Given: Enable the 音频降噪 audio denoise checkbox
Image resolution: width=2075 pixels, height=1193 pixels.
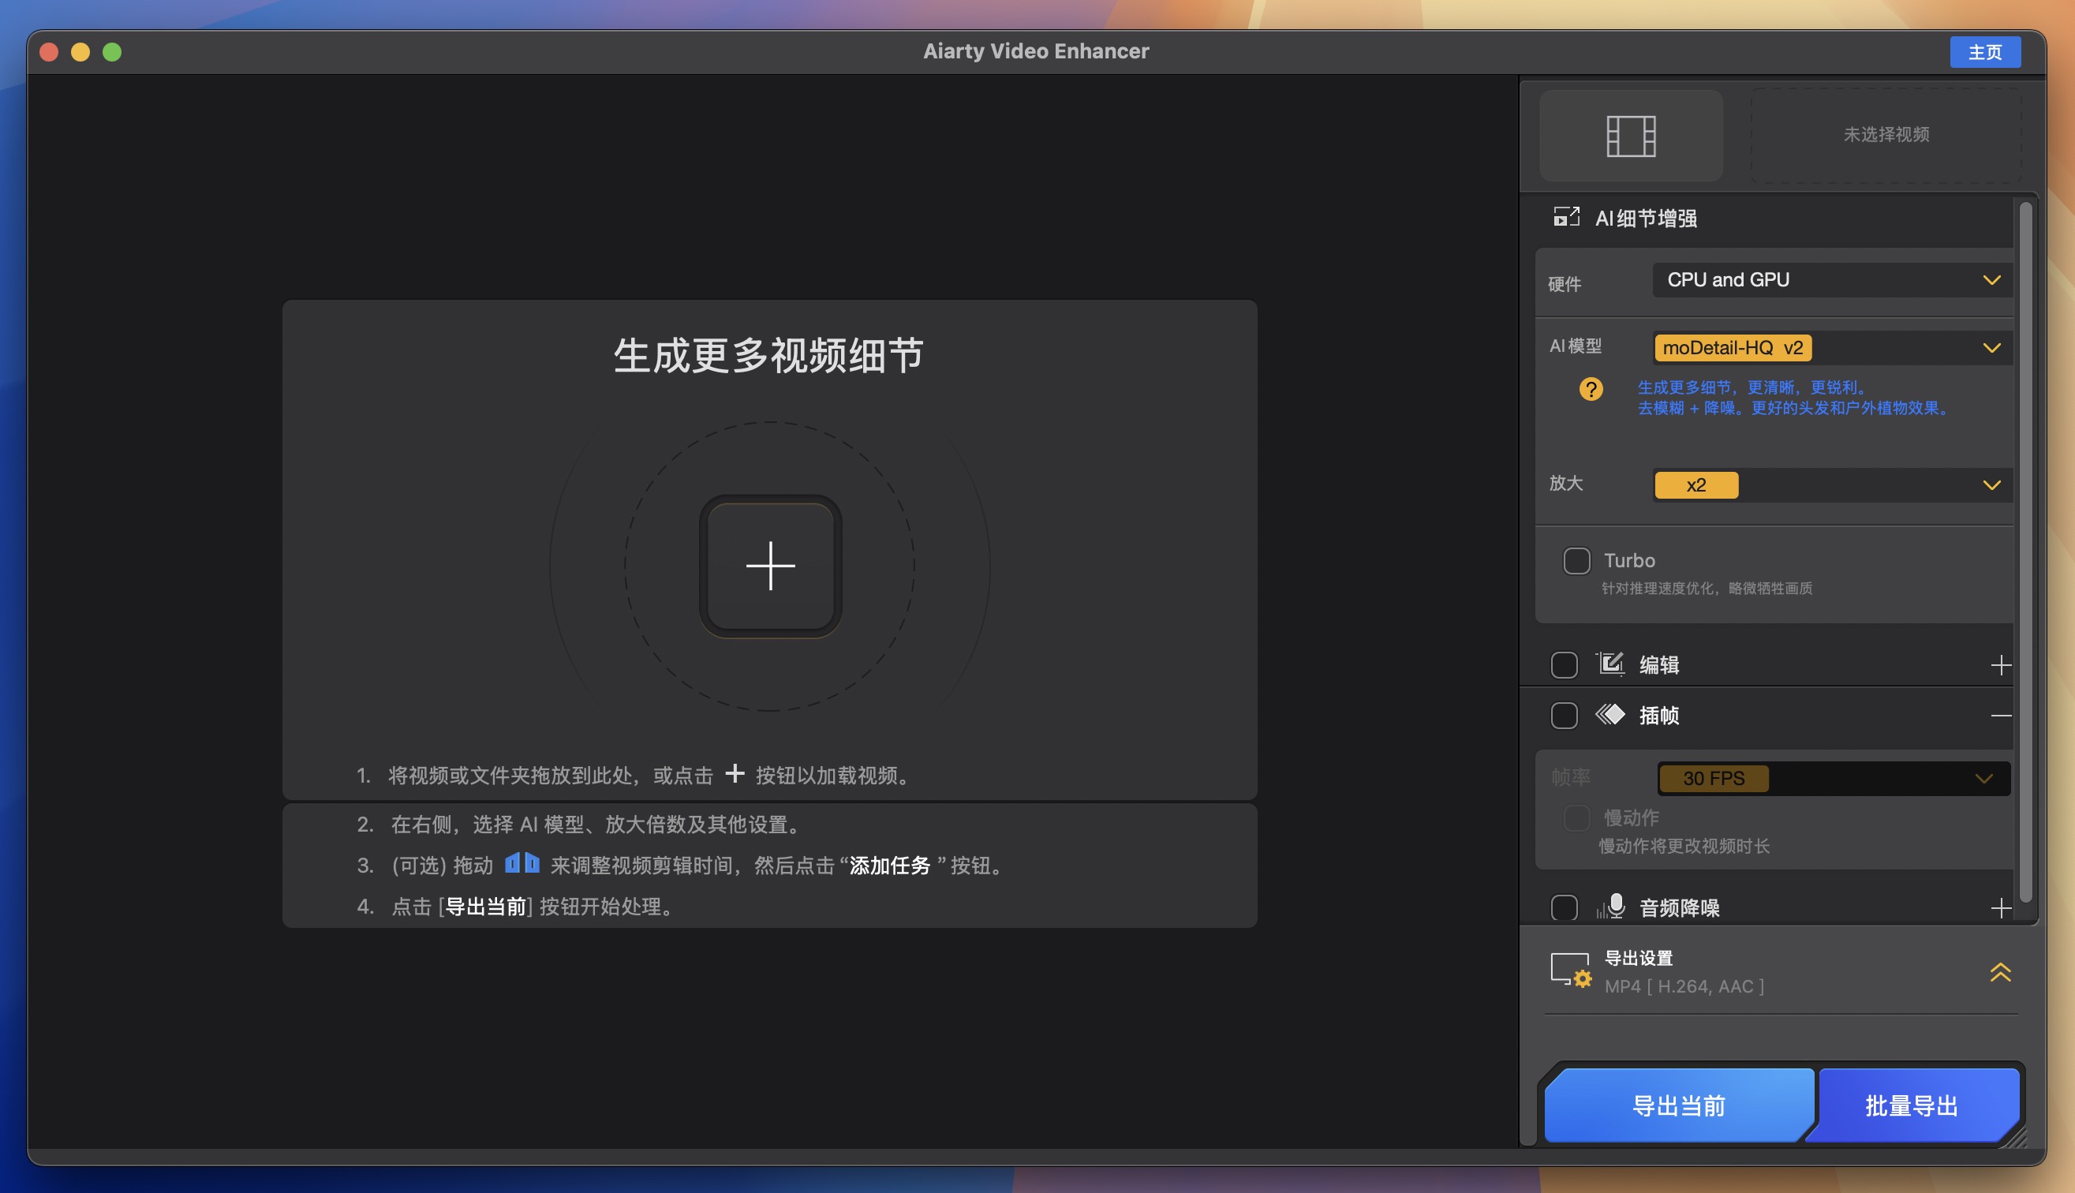Looking at the screenshot, I should click(1564, 907).
